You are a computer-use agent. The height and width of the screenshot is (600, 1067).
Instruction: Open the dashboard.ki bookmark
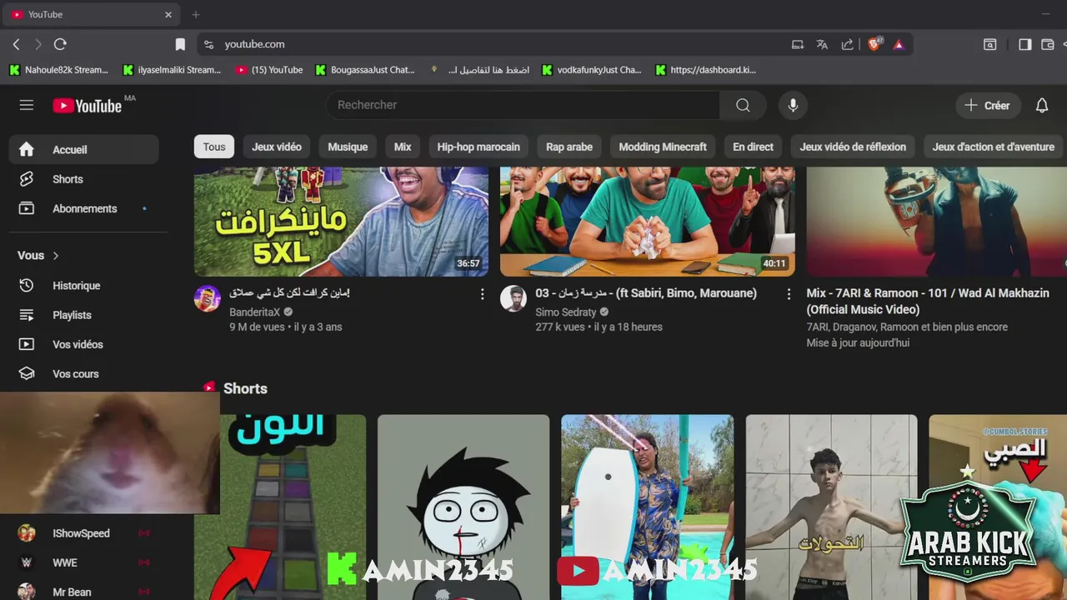tap(705, 70)
